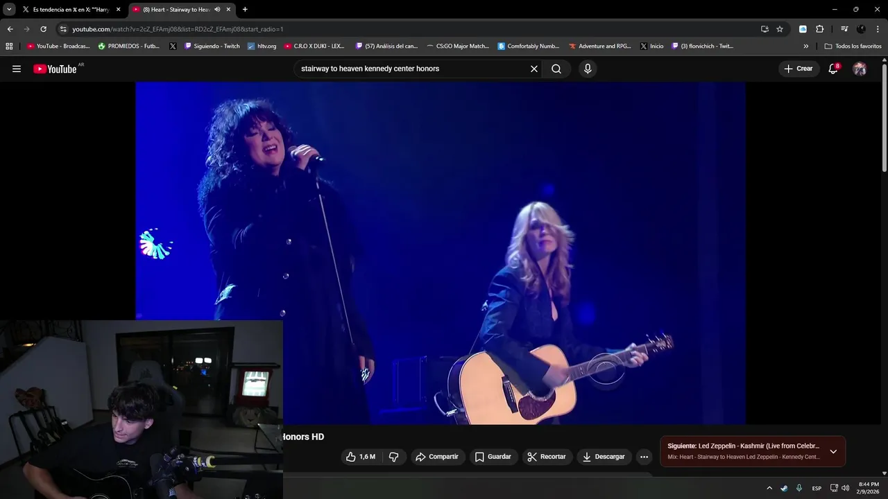Reload the page
888x499 pixels.
tap(43, 29)
